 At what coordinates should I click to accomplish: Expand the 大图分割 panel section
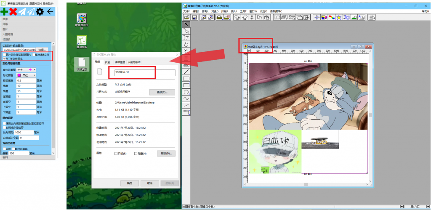coord(27,35)
